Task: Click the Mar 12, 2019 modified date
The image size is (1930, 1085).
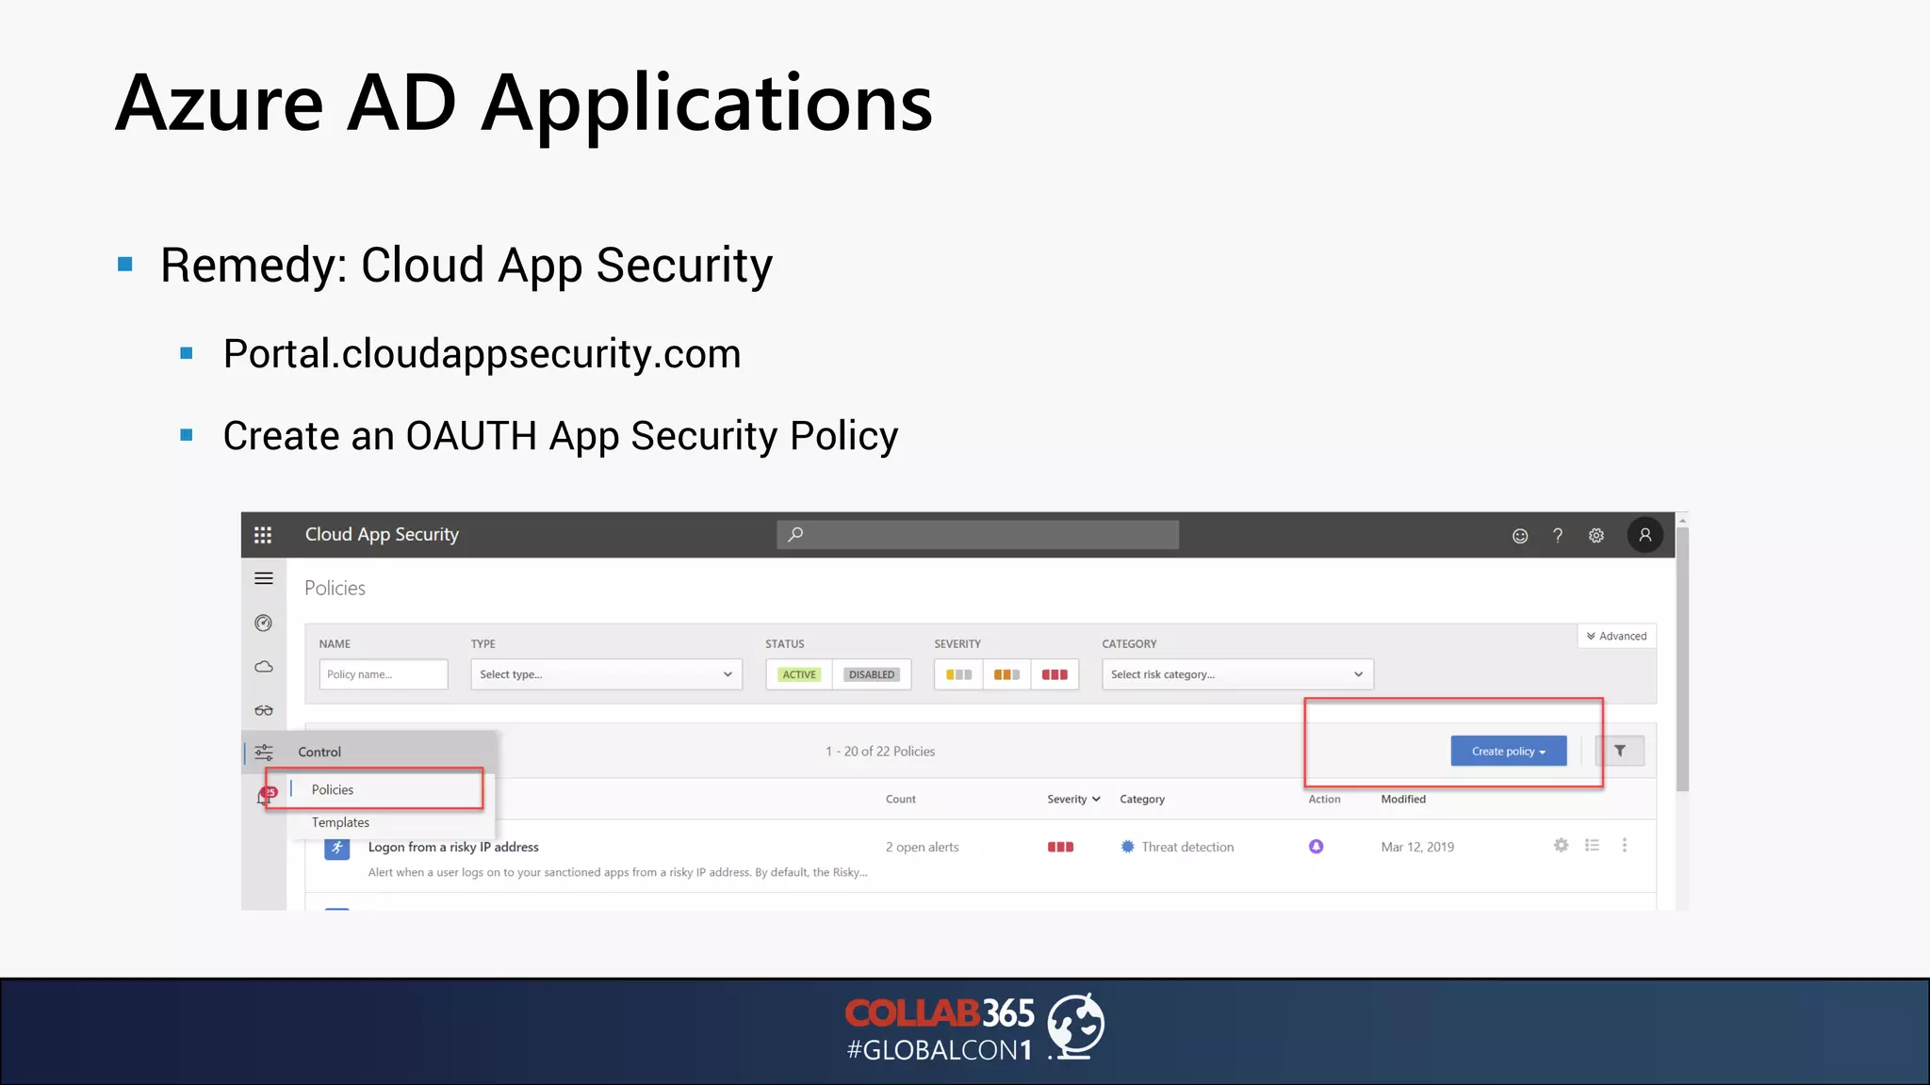Action: [1417, 847]
